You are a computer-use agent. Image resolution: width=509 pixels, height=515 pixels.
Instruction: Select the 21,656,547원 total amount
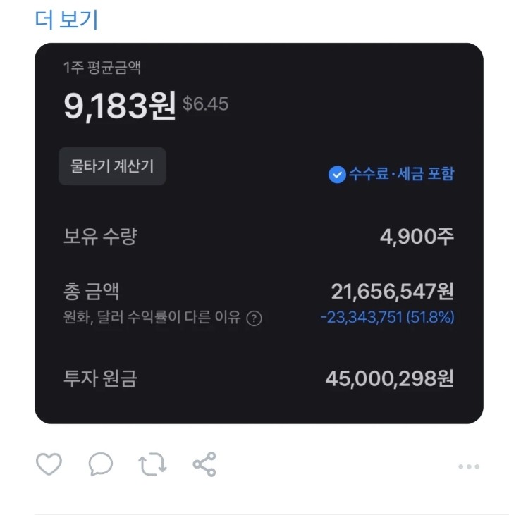pyautogui.click(x=393, y=291)
